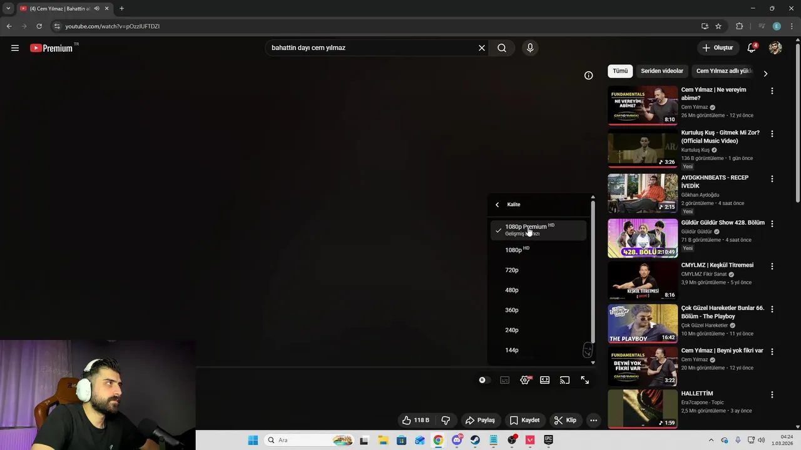This screenshot has height=450, width=801.
Task: Go to YouTube Premium home logo
Action: [51, 48]
